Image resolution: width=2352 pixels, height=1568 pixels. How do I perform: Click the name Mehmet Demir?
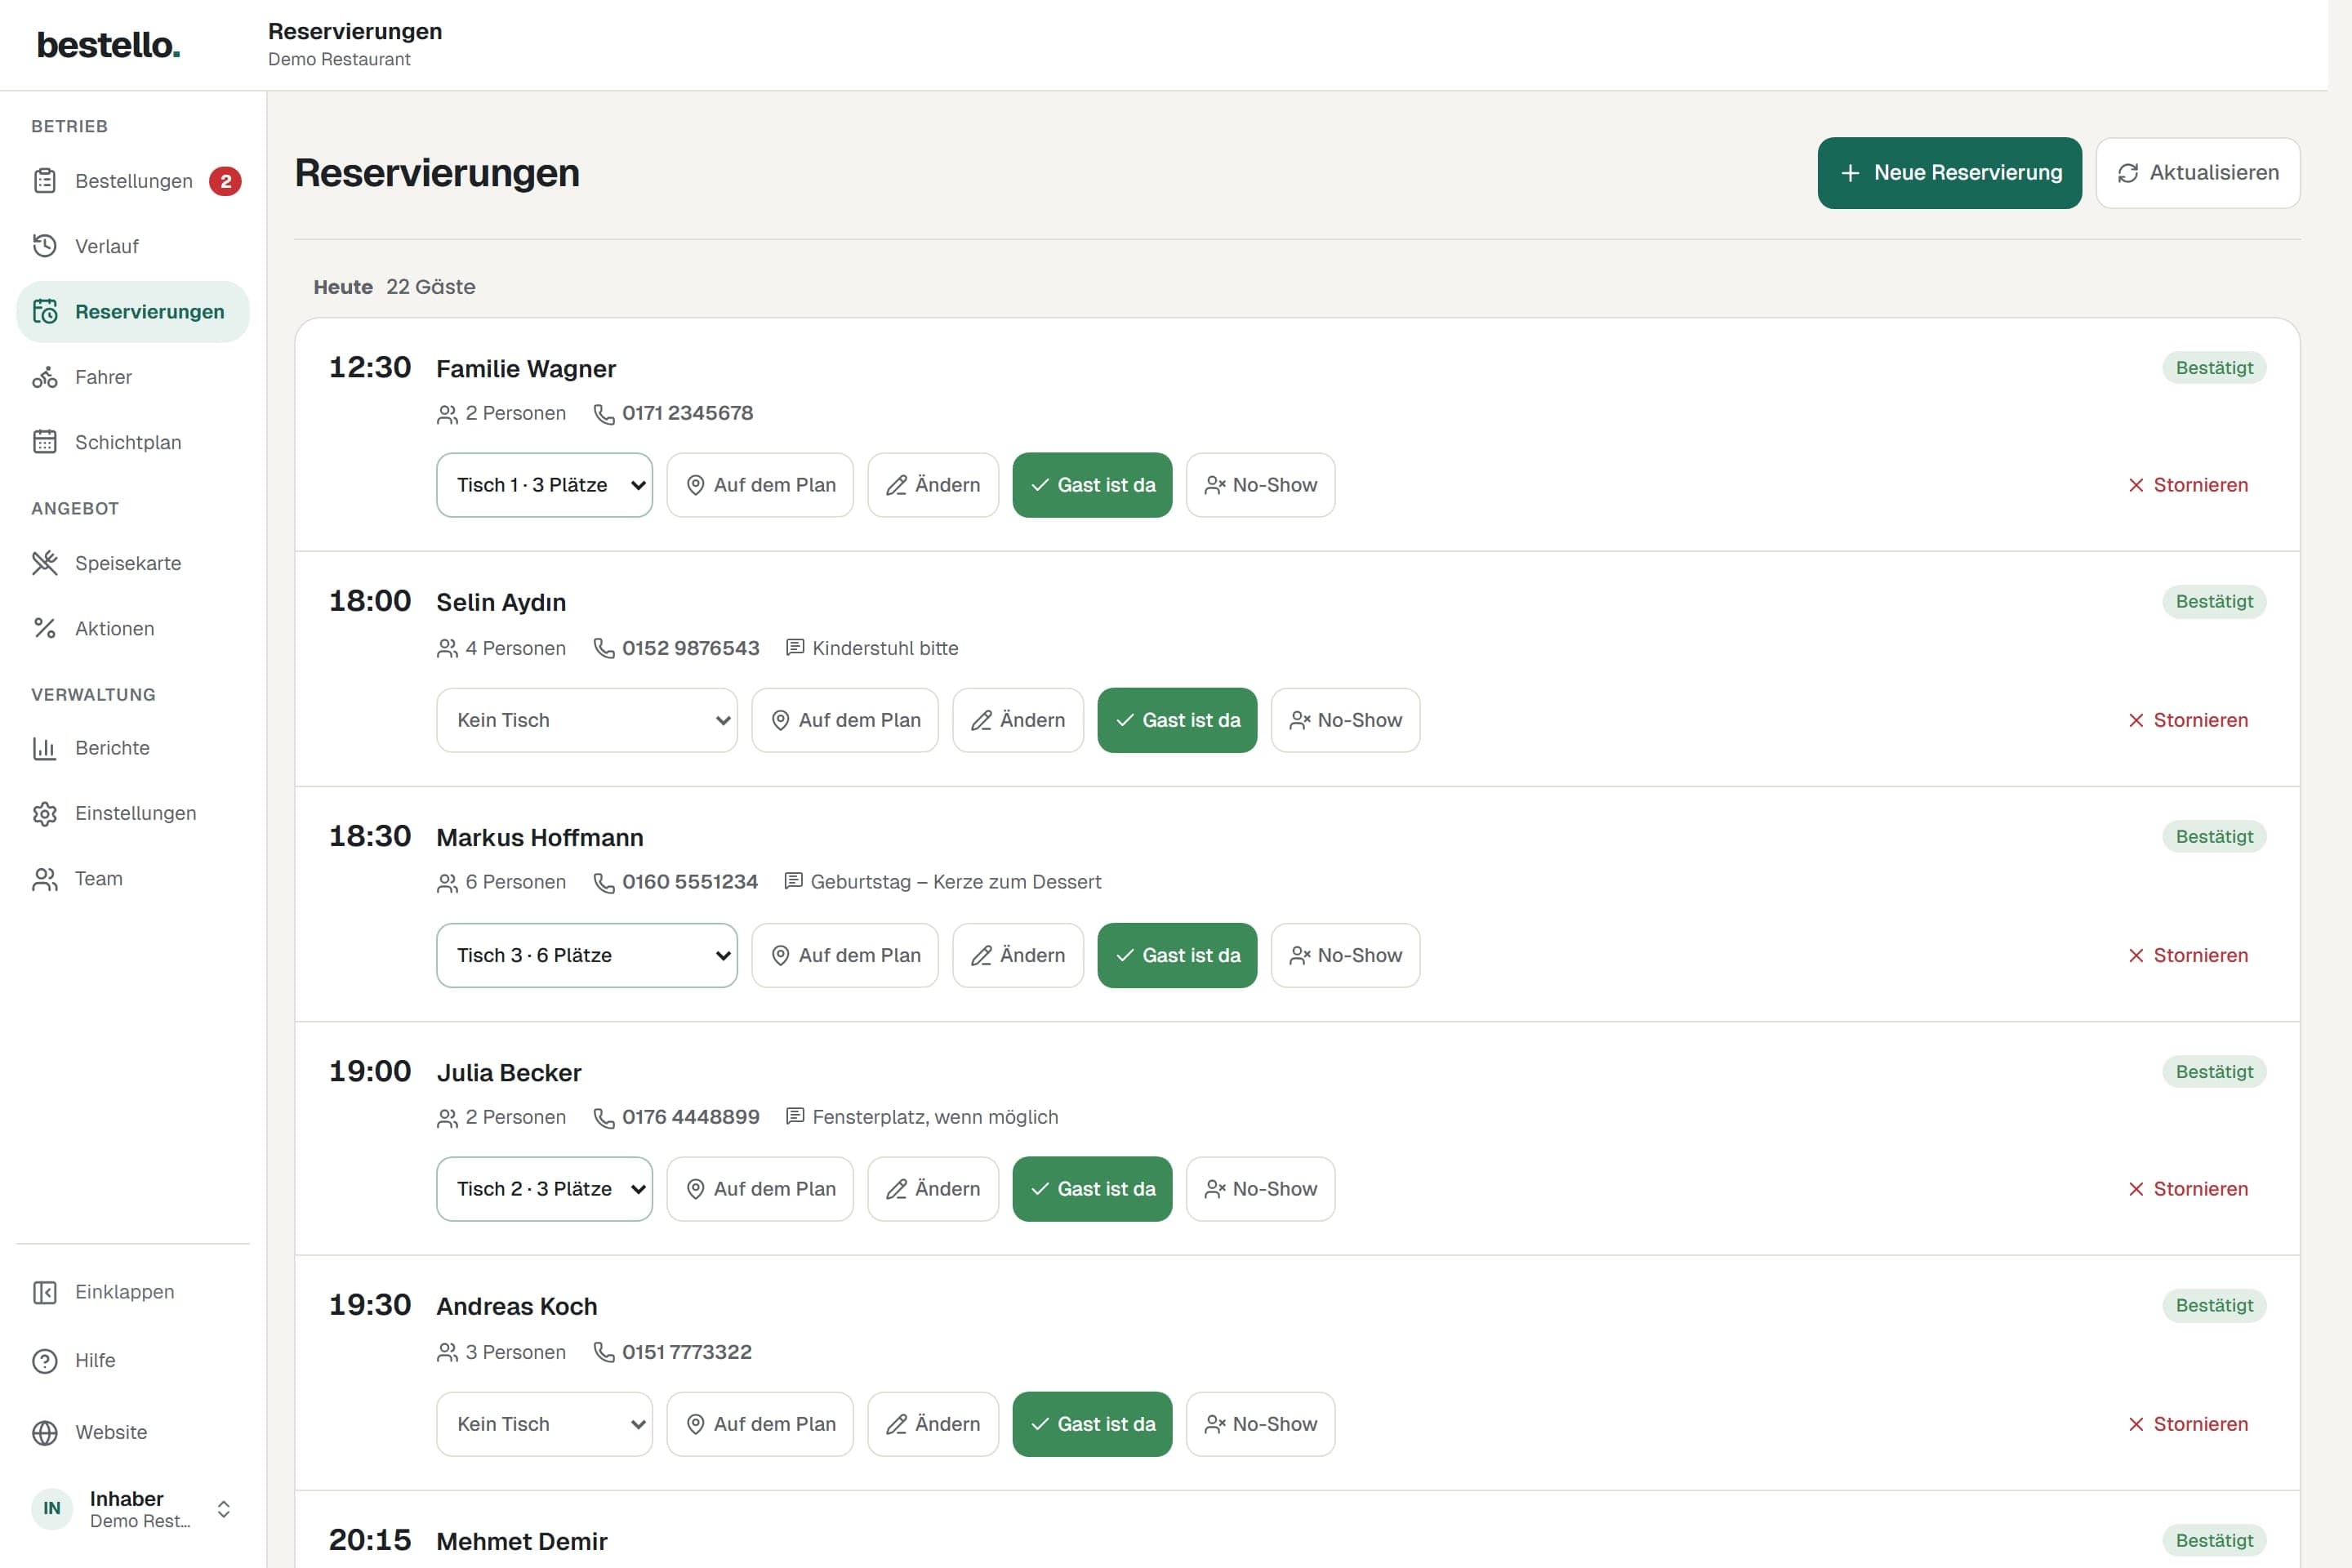tap(521, 1541)
